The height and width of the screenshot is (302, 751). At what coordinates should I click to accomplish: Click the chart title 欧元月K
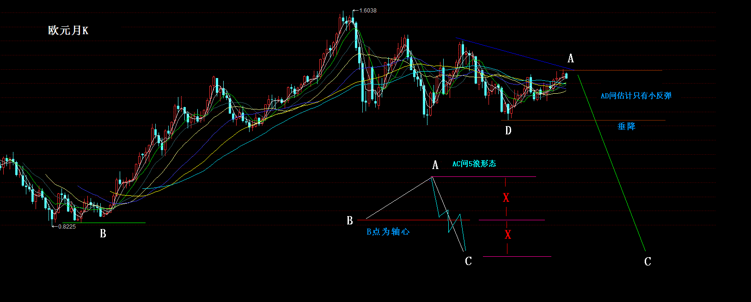(x=68, y=30)
